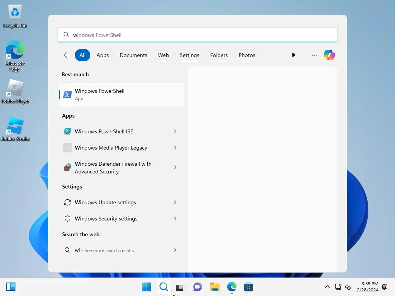
Task: Select the Roblox Studio desktop shortcut
Action: click(x=15, y=129)
